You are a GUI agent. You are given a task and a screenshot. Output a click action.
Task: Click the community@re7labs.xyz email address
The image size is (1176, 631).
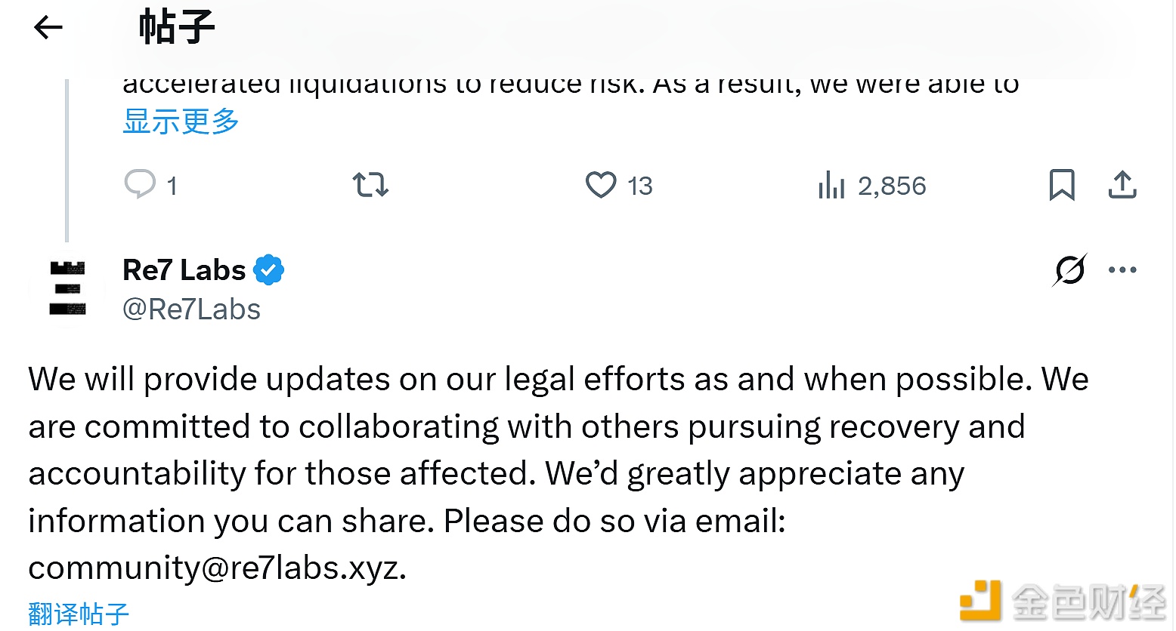[215, 568]
